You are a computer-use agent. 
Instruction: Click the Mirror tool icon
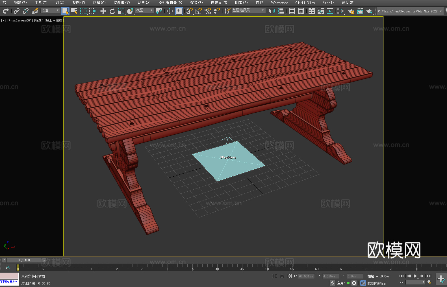point(272,11)
